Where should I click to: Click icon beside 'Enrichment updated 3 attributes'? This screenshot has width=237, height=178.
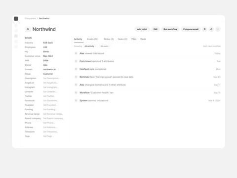pyautogui.click(x=76, y=61)
